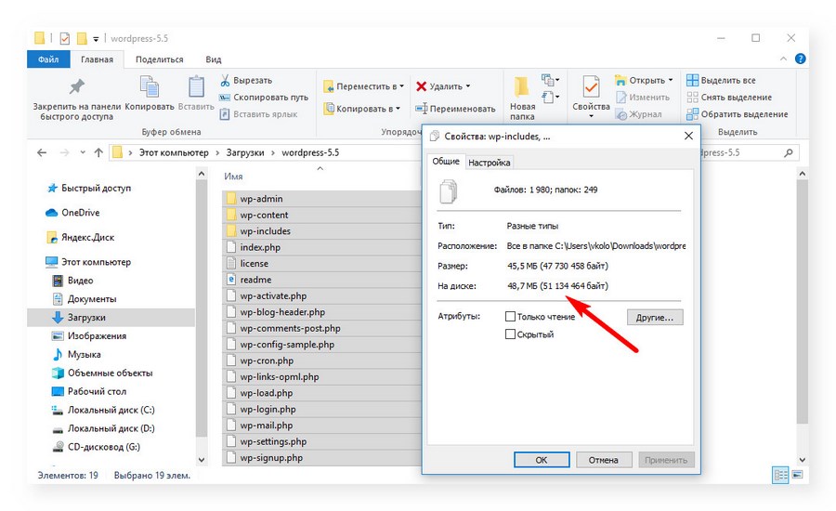Click Invert selection (Обратить выделение)
Viewport: 836px width, 511px height.
pyautogui.click(x=737, y=113)
